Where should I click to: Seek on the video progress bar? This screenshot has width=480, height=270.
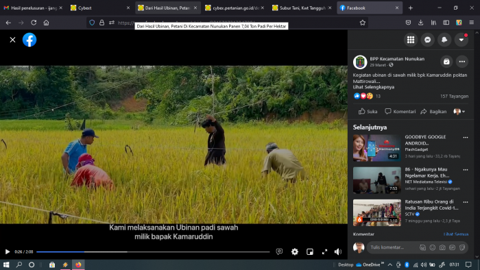pyautogui.click(x=153, y=252)
